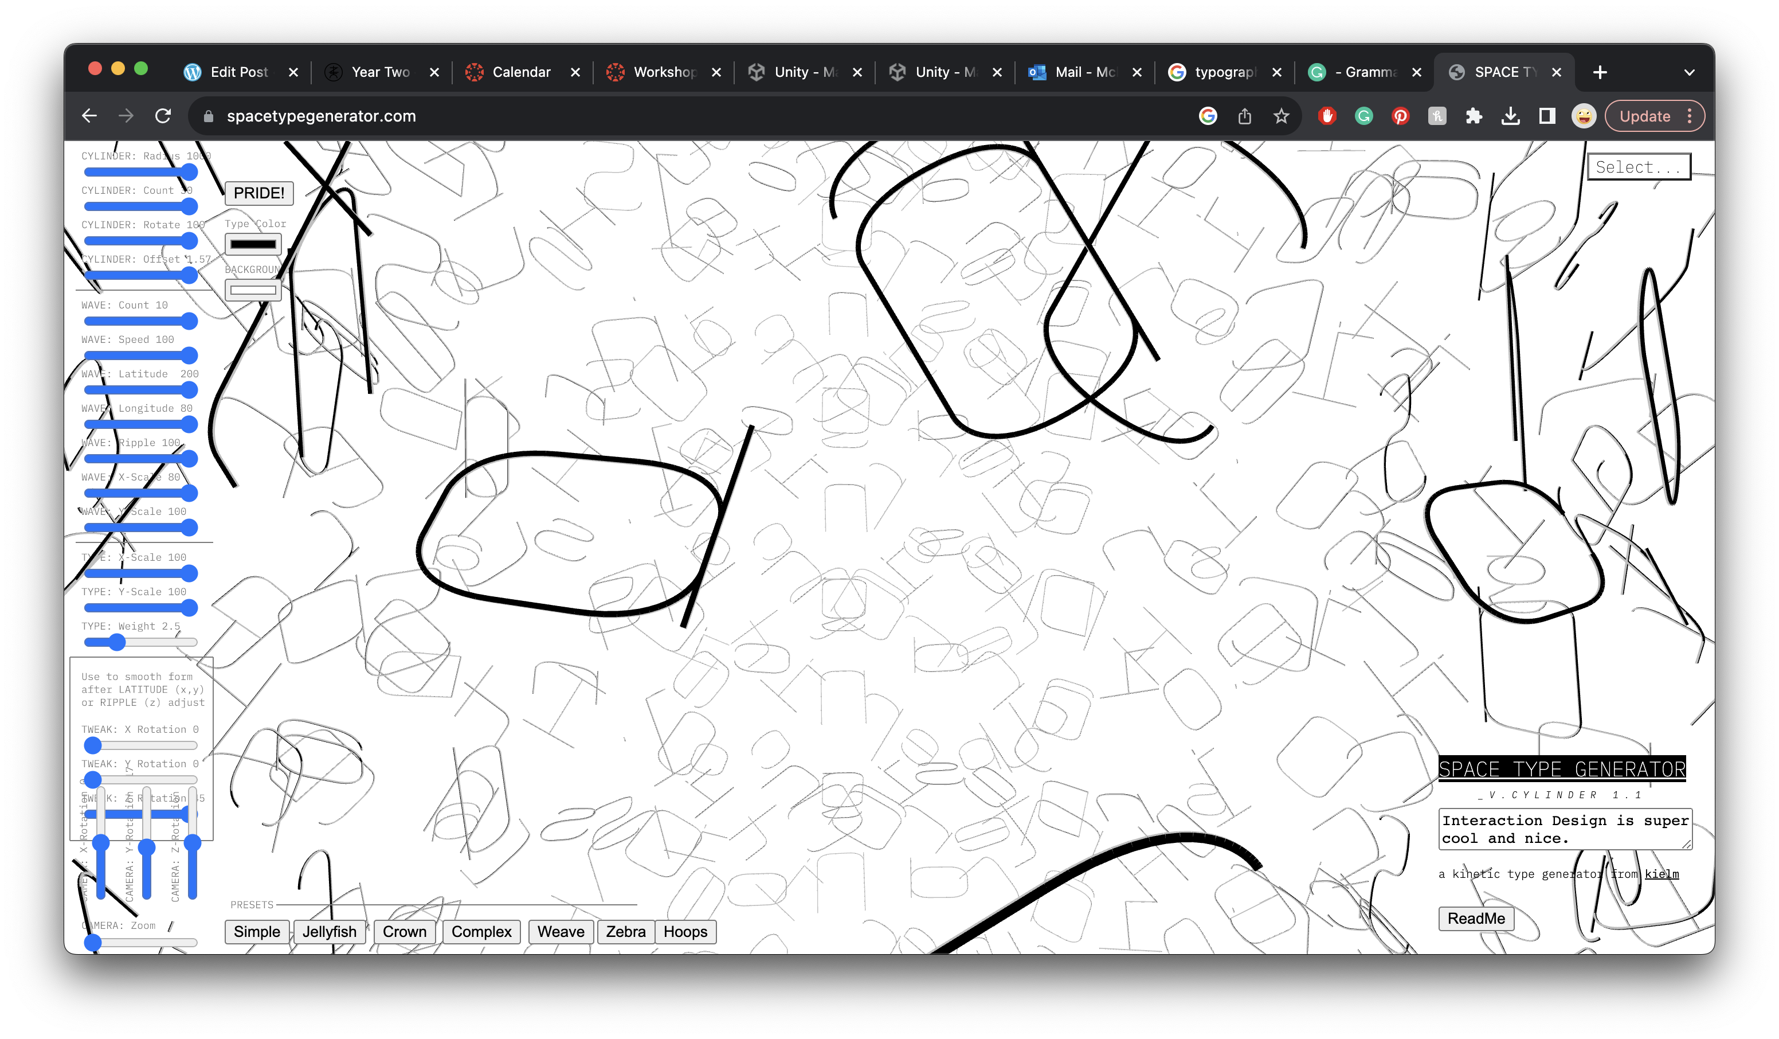
Task: Go back with the browser back arrow
Action: point(89,116)
